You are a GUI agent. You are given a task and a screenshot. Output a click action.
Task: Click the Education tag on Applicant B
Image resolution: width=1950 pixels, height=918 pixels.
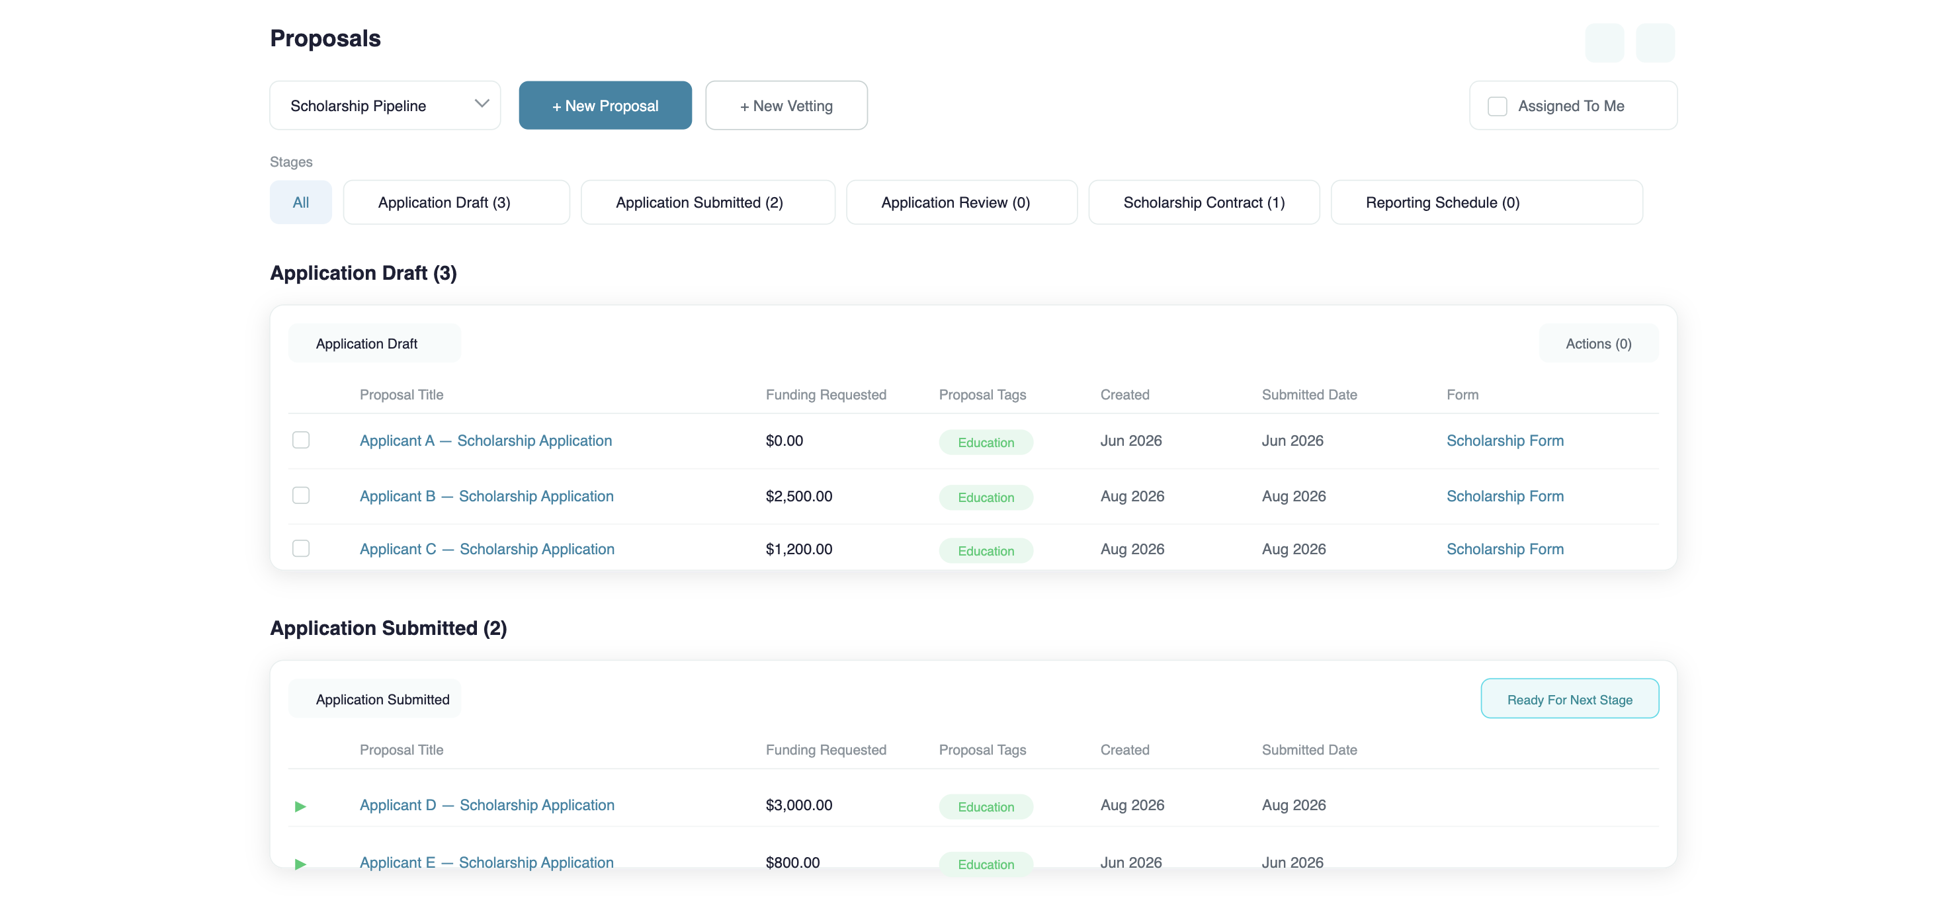point(986,497)
